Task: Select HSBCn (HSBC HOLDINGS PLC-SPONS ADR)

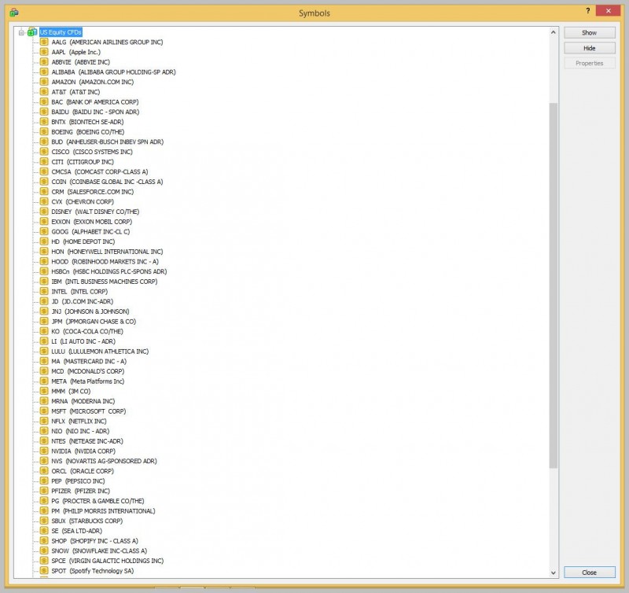Action: coord(109,271)
